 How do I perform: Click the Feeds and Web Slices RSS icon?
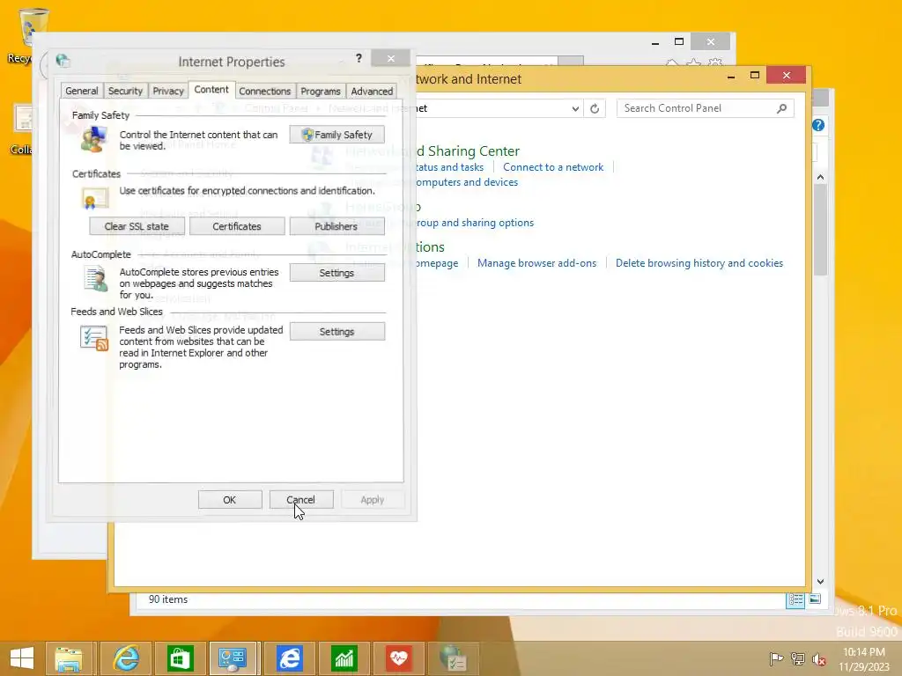(94, 338)
